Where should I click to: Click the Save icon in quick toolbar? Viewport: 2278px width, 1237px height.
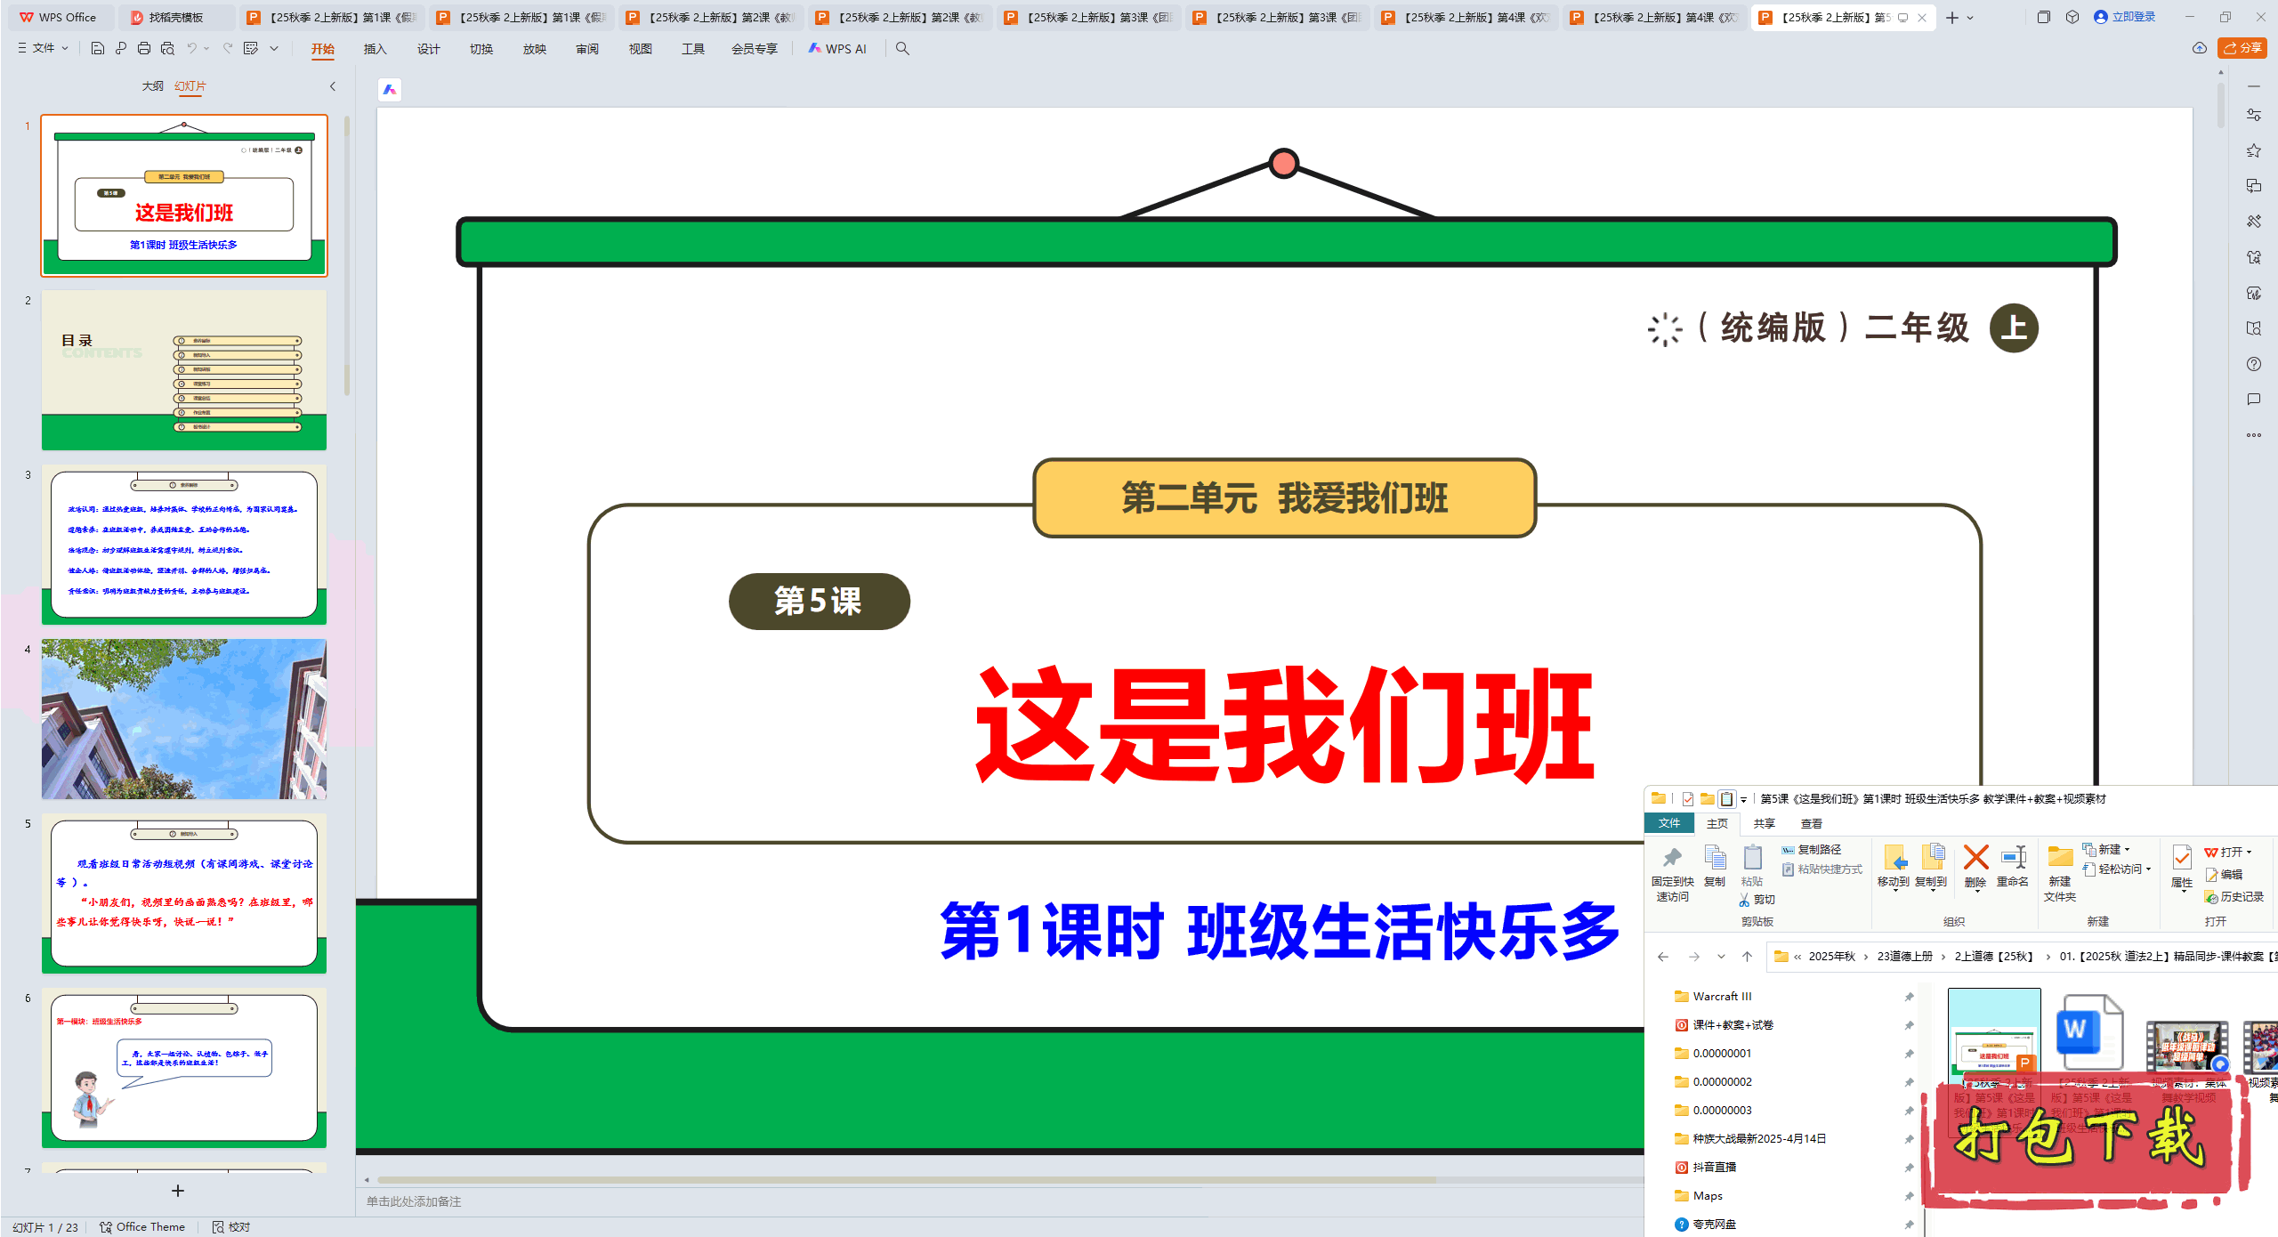coord(98,49)
